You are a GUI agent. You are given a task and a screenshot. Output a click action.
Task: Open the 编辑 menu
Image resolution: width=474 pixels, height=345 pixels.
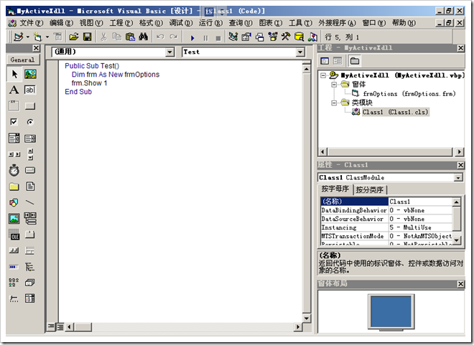(x=61, y=23)
